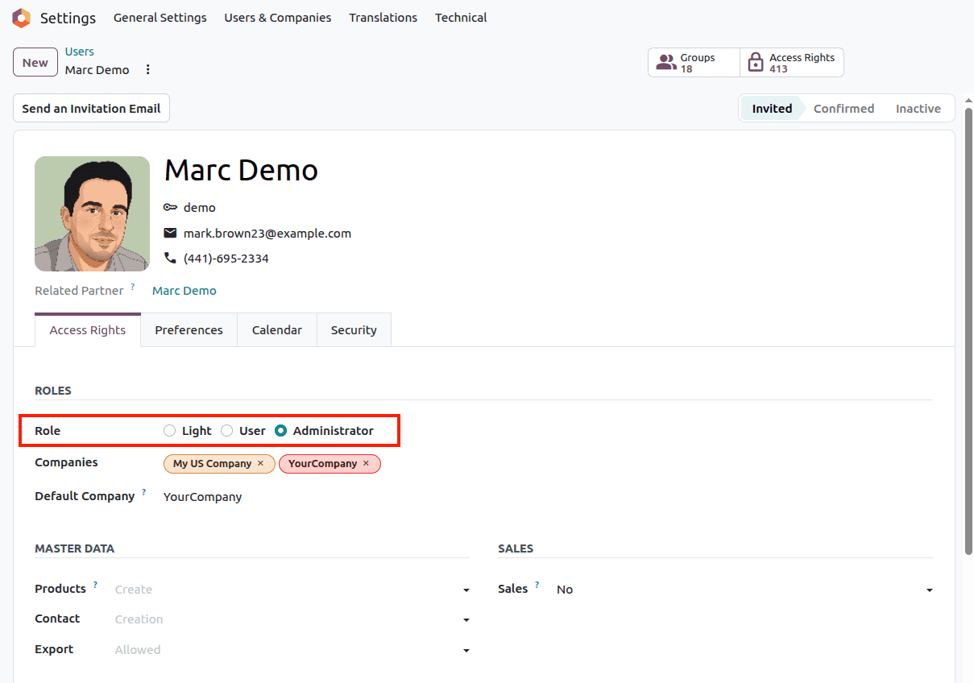Screen dimensions: 974x683
Task: Switch to the Security tab
Action: [x=354, y=330]
